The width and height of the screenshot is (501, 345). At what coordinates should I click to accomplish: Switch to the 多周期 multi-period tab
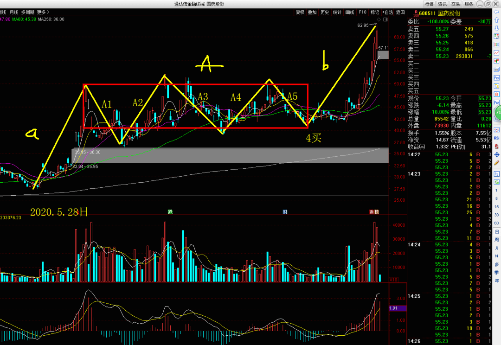pos(28,12)
